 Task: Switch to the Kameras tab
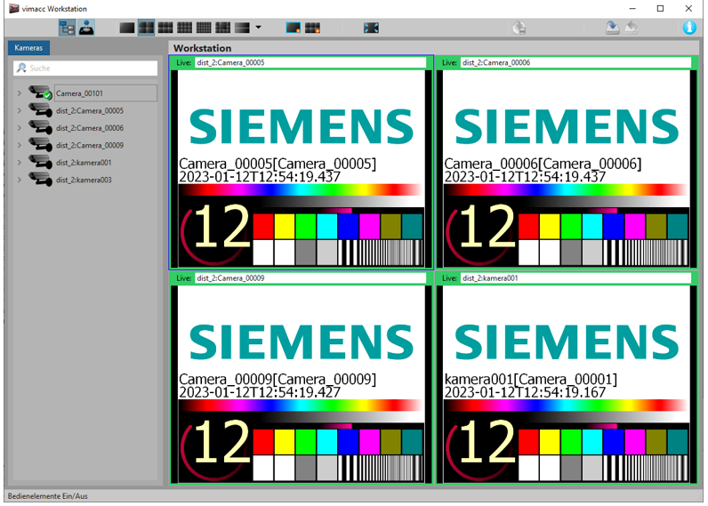(x=28, y=48)
